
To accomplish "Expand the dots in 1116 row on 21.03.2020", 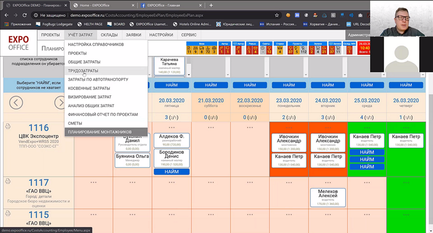I will click(211, 127).
